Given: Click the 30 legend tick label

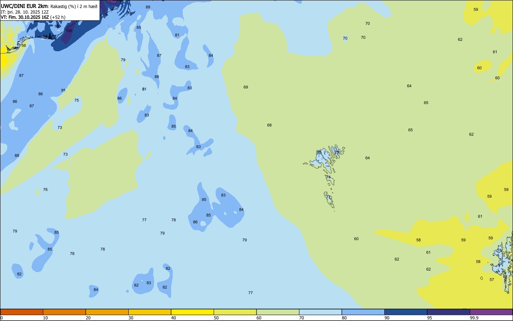Looking at the screenshot, I should [x=131, y=318].
